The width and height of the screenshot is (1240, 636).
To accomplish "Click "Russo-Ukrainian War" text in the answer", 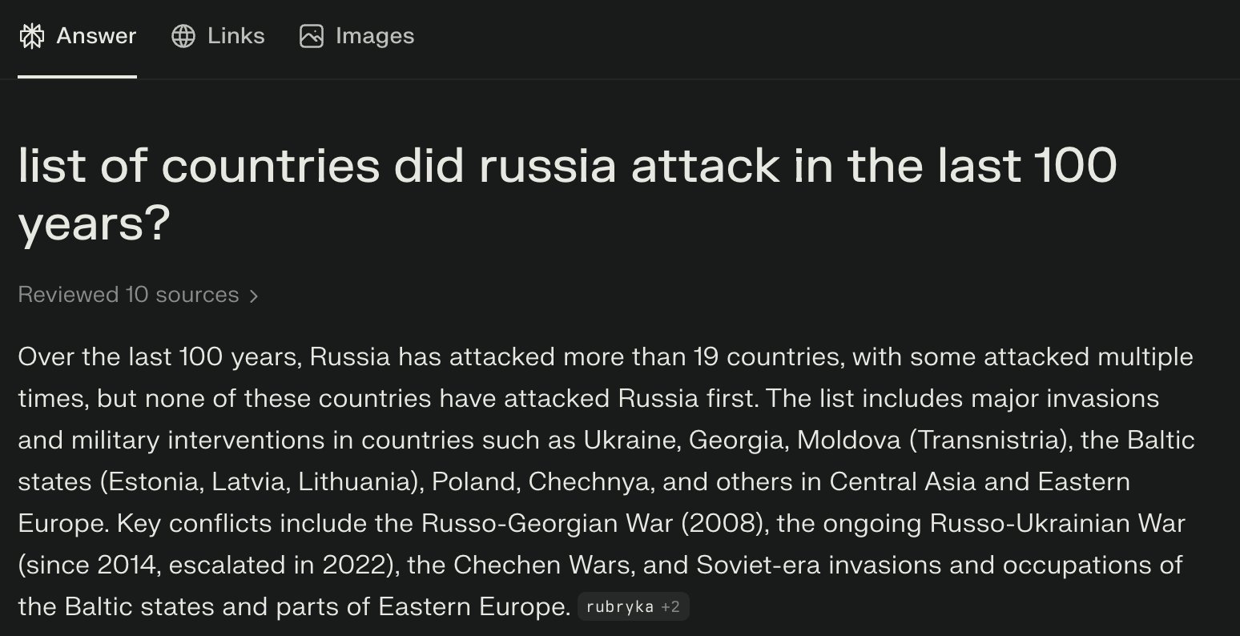I will pyautogui.click(x=1057, y=524).
